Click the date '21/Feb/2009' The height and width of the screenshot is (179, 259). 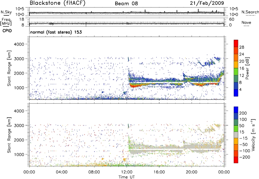207,3
